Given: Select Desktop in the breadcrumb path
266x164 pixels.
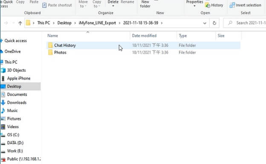Looking at the screenshot, I should [x=64, y=23].
